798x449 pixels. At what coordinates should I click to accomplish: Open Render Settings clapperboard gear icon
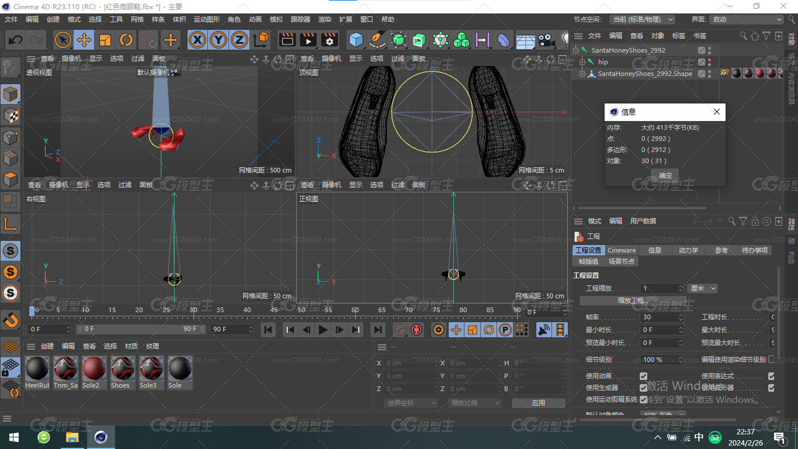[329, 40]
